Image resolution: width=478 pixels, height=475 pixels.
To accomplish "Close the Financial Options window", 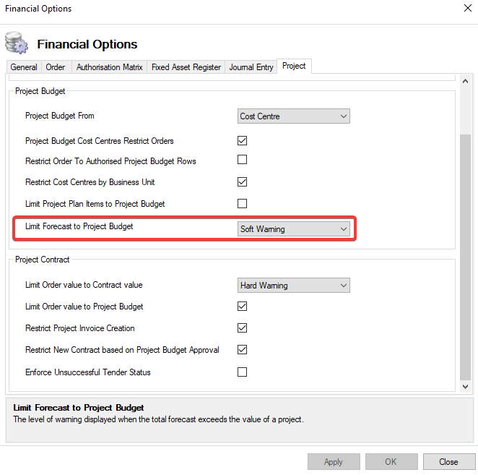I will pyautogui.click(x=464, y=9).
